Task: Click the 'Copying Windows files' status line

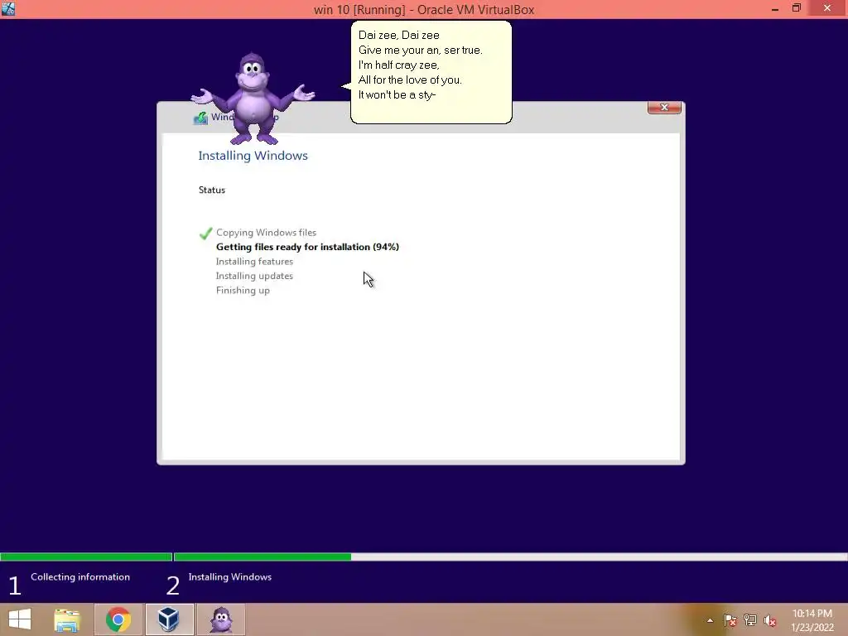Action: 266,233
